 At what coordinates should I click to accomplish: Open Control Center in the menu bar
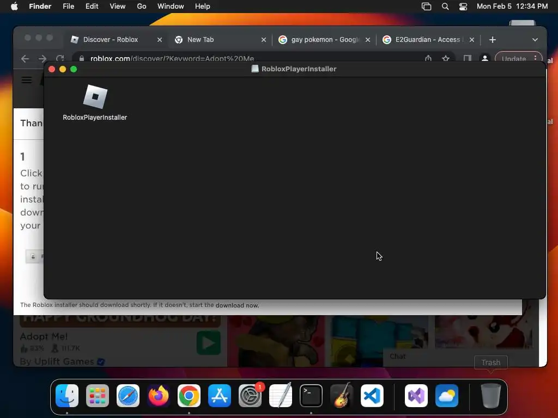[463, 7]
